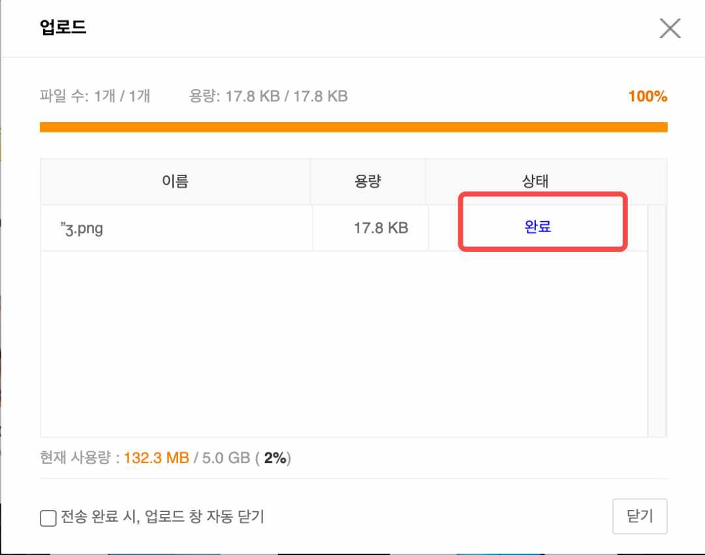Click the bold 2% usage percentage
This screenshot has height=555, width=705.
(x=275, y=458)
